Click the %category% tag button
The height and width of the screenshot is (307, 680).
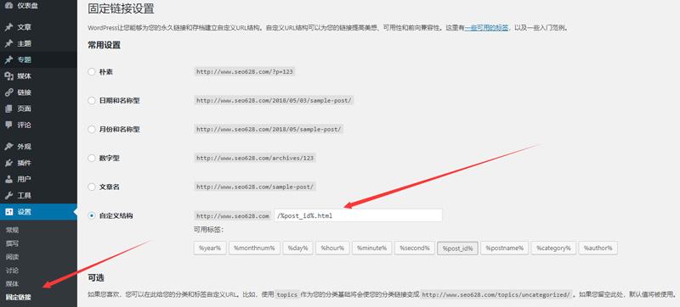point(553,248)
